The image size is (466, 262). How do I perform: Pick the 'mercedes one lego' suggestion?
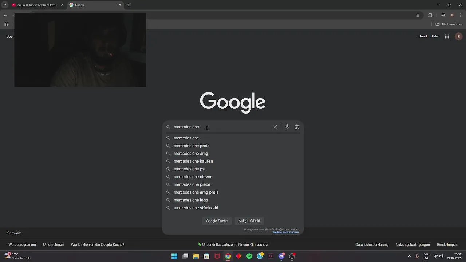233,200
